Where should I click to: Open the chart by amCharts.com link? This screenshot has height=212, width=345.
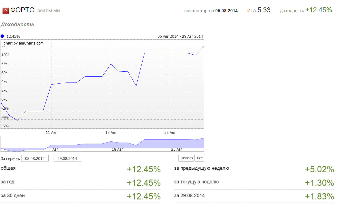24,43
